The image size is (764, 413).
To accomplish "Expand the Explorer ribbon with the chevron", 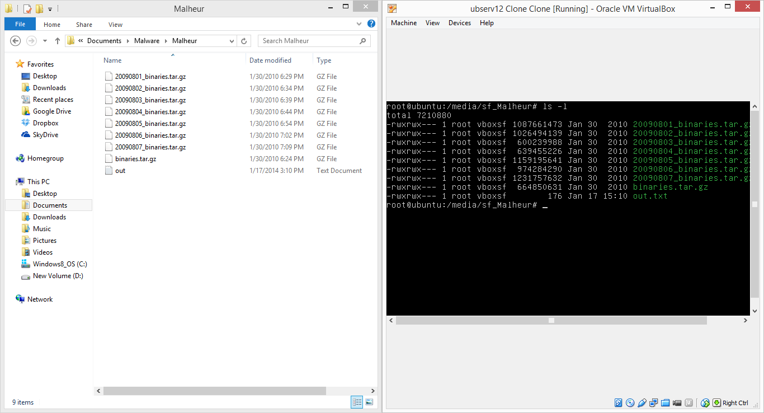I will [x=360, y=24].
